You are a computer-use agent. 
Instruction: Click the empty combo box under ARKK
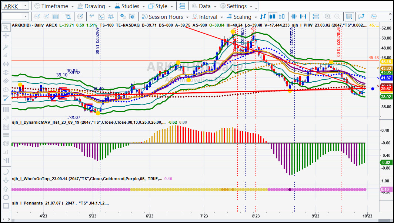15,17
